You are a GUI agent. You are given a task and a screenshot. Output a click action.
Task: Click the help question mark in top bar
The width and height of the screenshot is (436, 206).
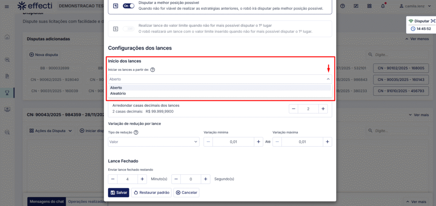pos(343,6)
